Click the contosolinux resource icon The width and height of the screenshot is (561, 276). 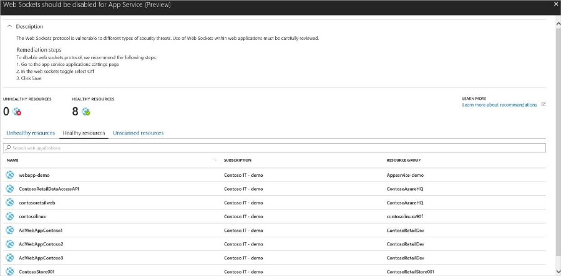[x=10, y=216]
